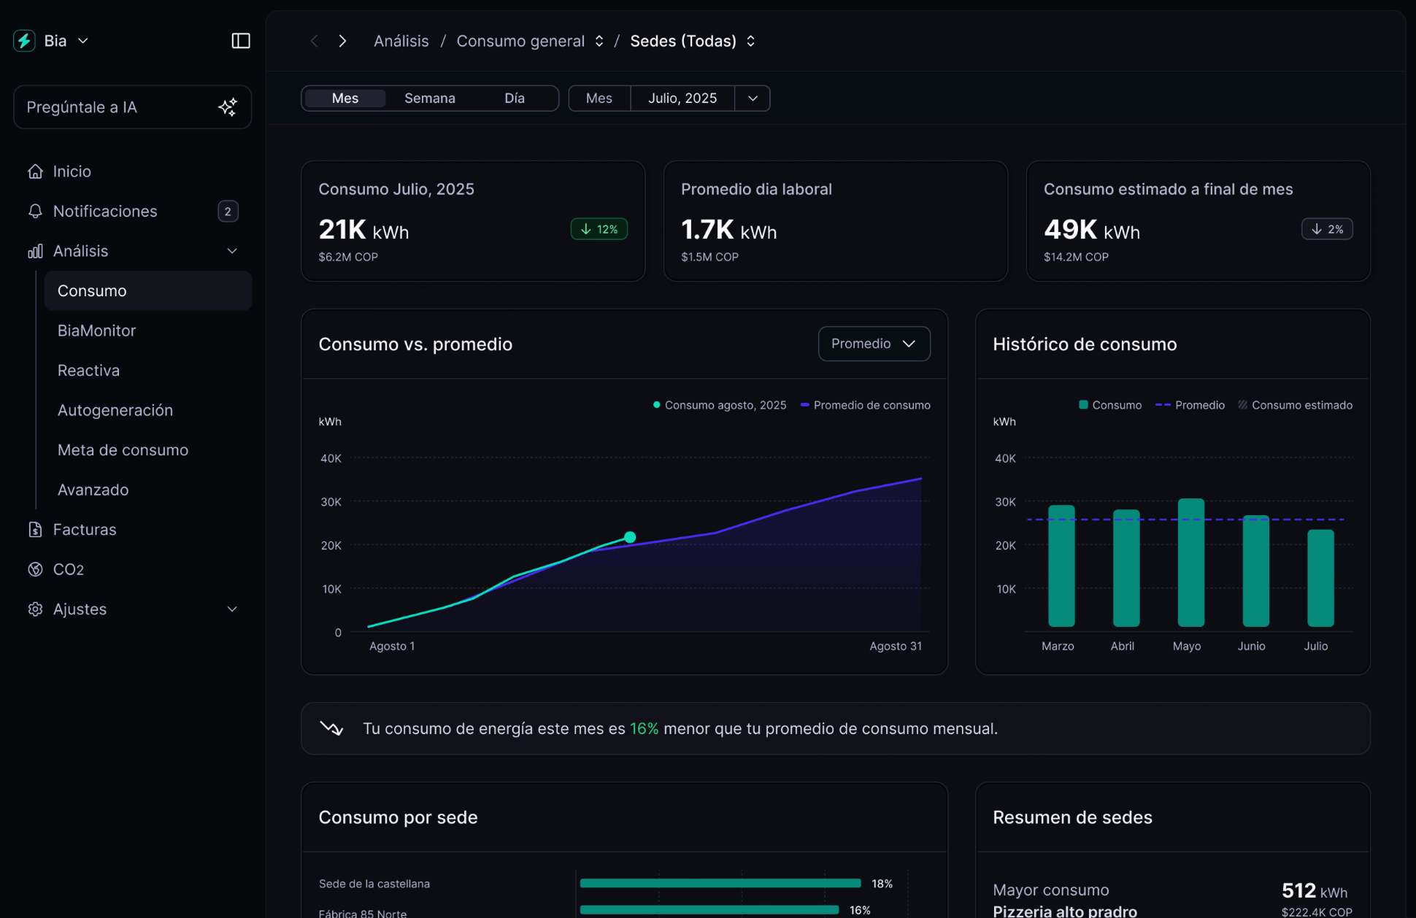Open the Reactiva analysis page
The width and height of the screenshot is (1416, 918).
[88, 370]
